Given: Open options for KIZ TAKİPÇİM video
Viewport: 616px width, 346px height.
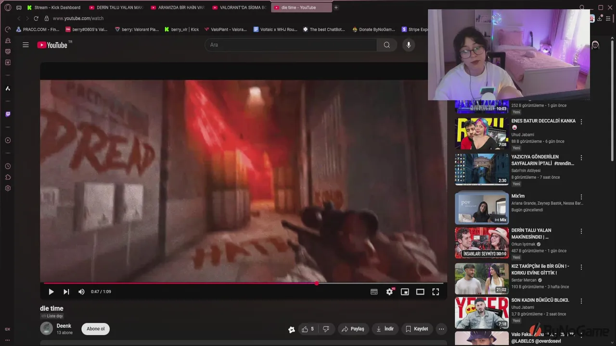Looking at the screenshot, I should 581,267.
